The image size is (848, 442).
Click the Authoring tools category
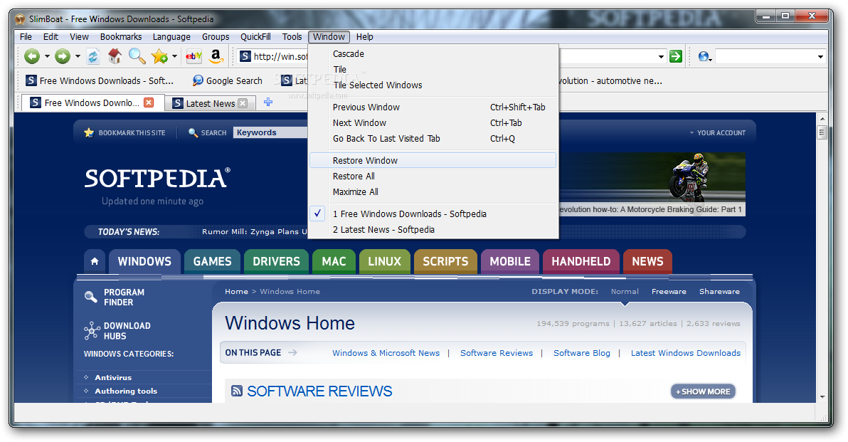[126, 391]
